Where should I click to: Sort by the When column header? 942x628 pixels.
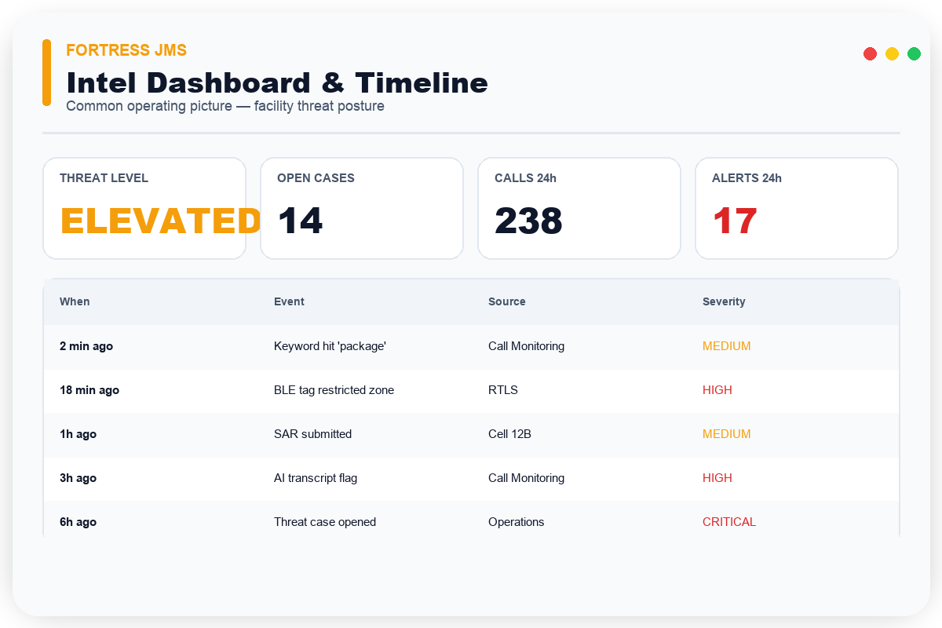pyautogui.click(x=75, y=301)
